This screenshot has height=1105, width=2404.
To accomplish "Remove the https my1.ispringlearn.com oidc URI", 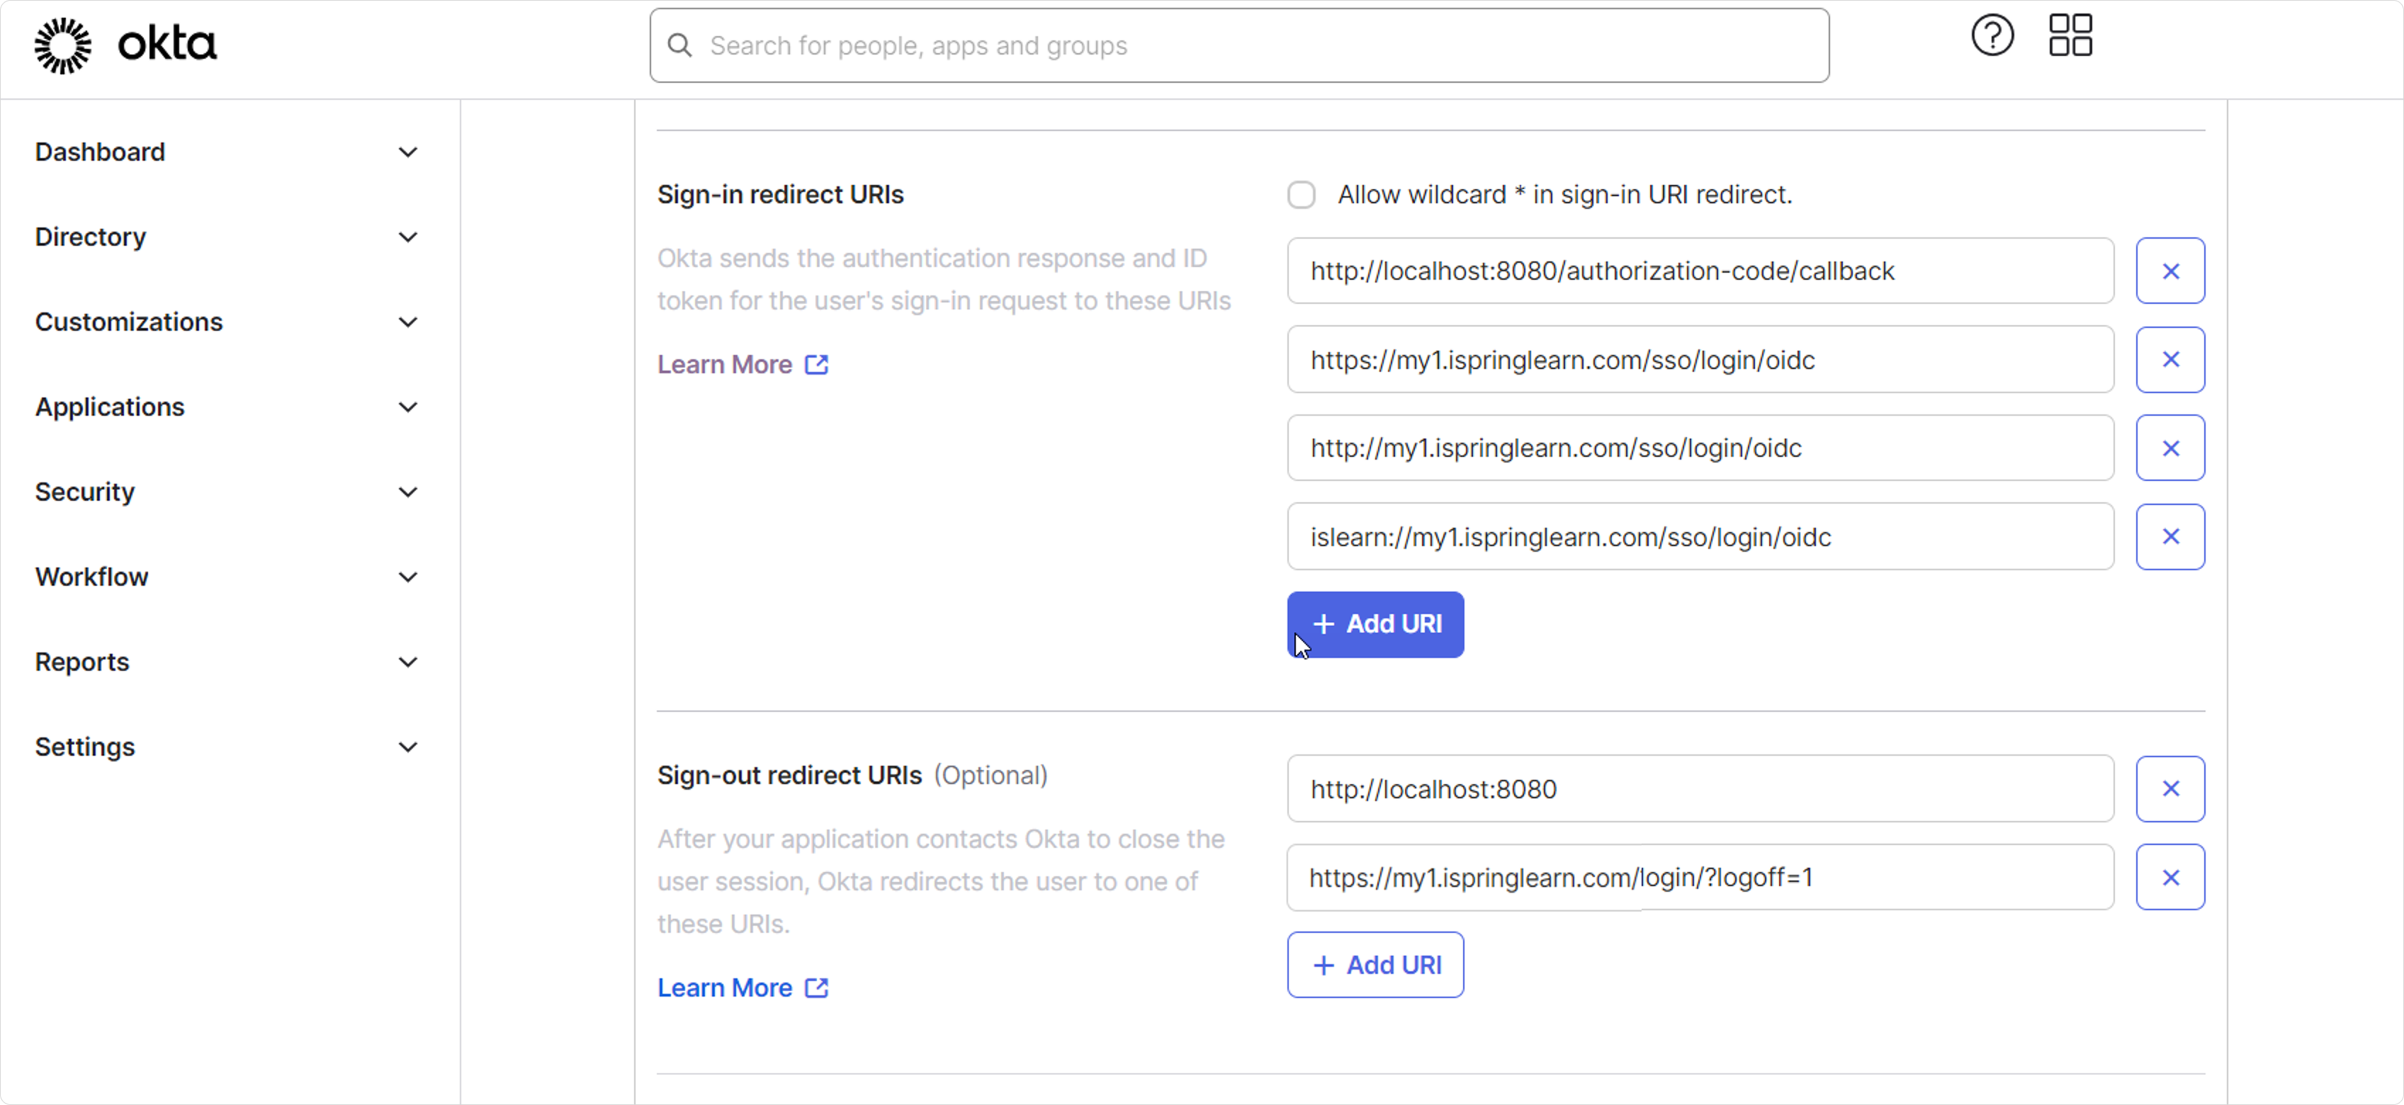I will click(2169, 359).
